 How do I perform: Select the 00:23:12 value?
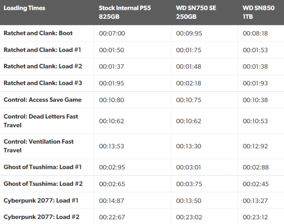[256, 217]
